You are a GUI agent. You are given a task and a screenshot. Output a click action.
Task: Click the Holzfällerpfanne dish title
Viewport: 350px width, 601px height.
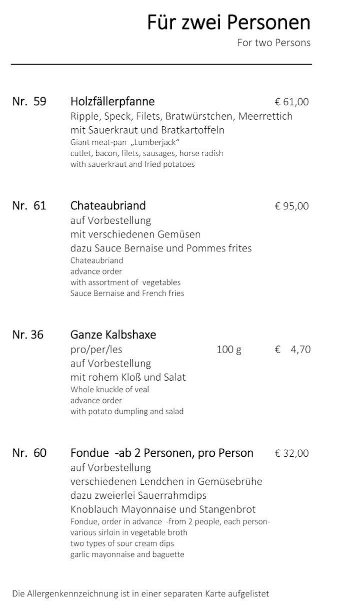(x=112, y=102)
